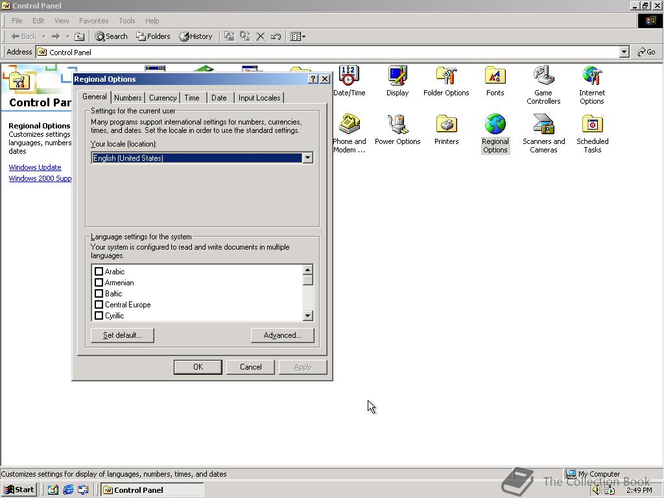Screen dimensions: 664x498
Task: Open the Back history dropdown arrow
Action: (43, 36)
